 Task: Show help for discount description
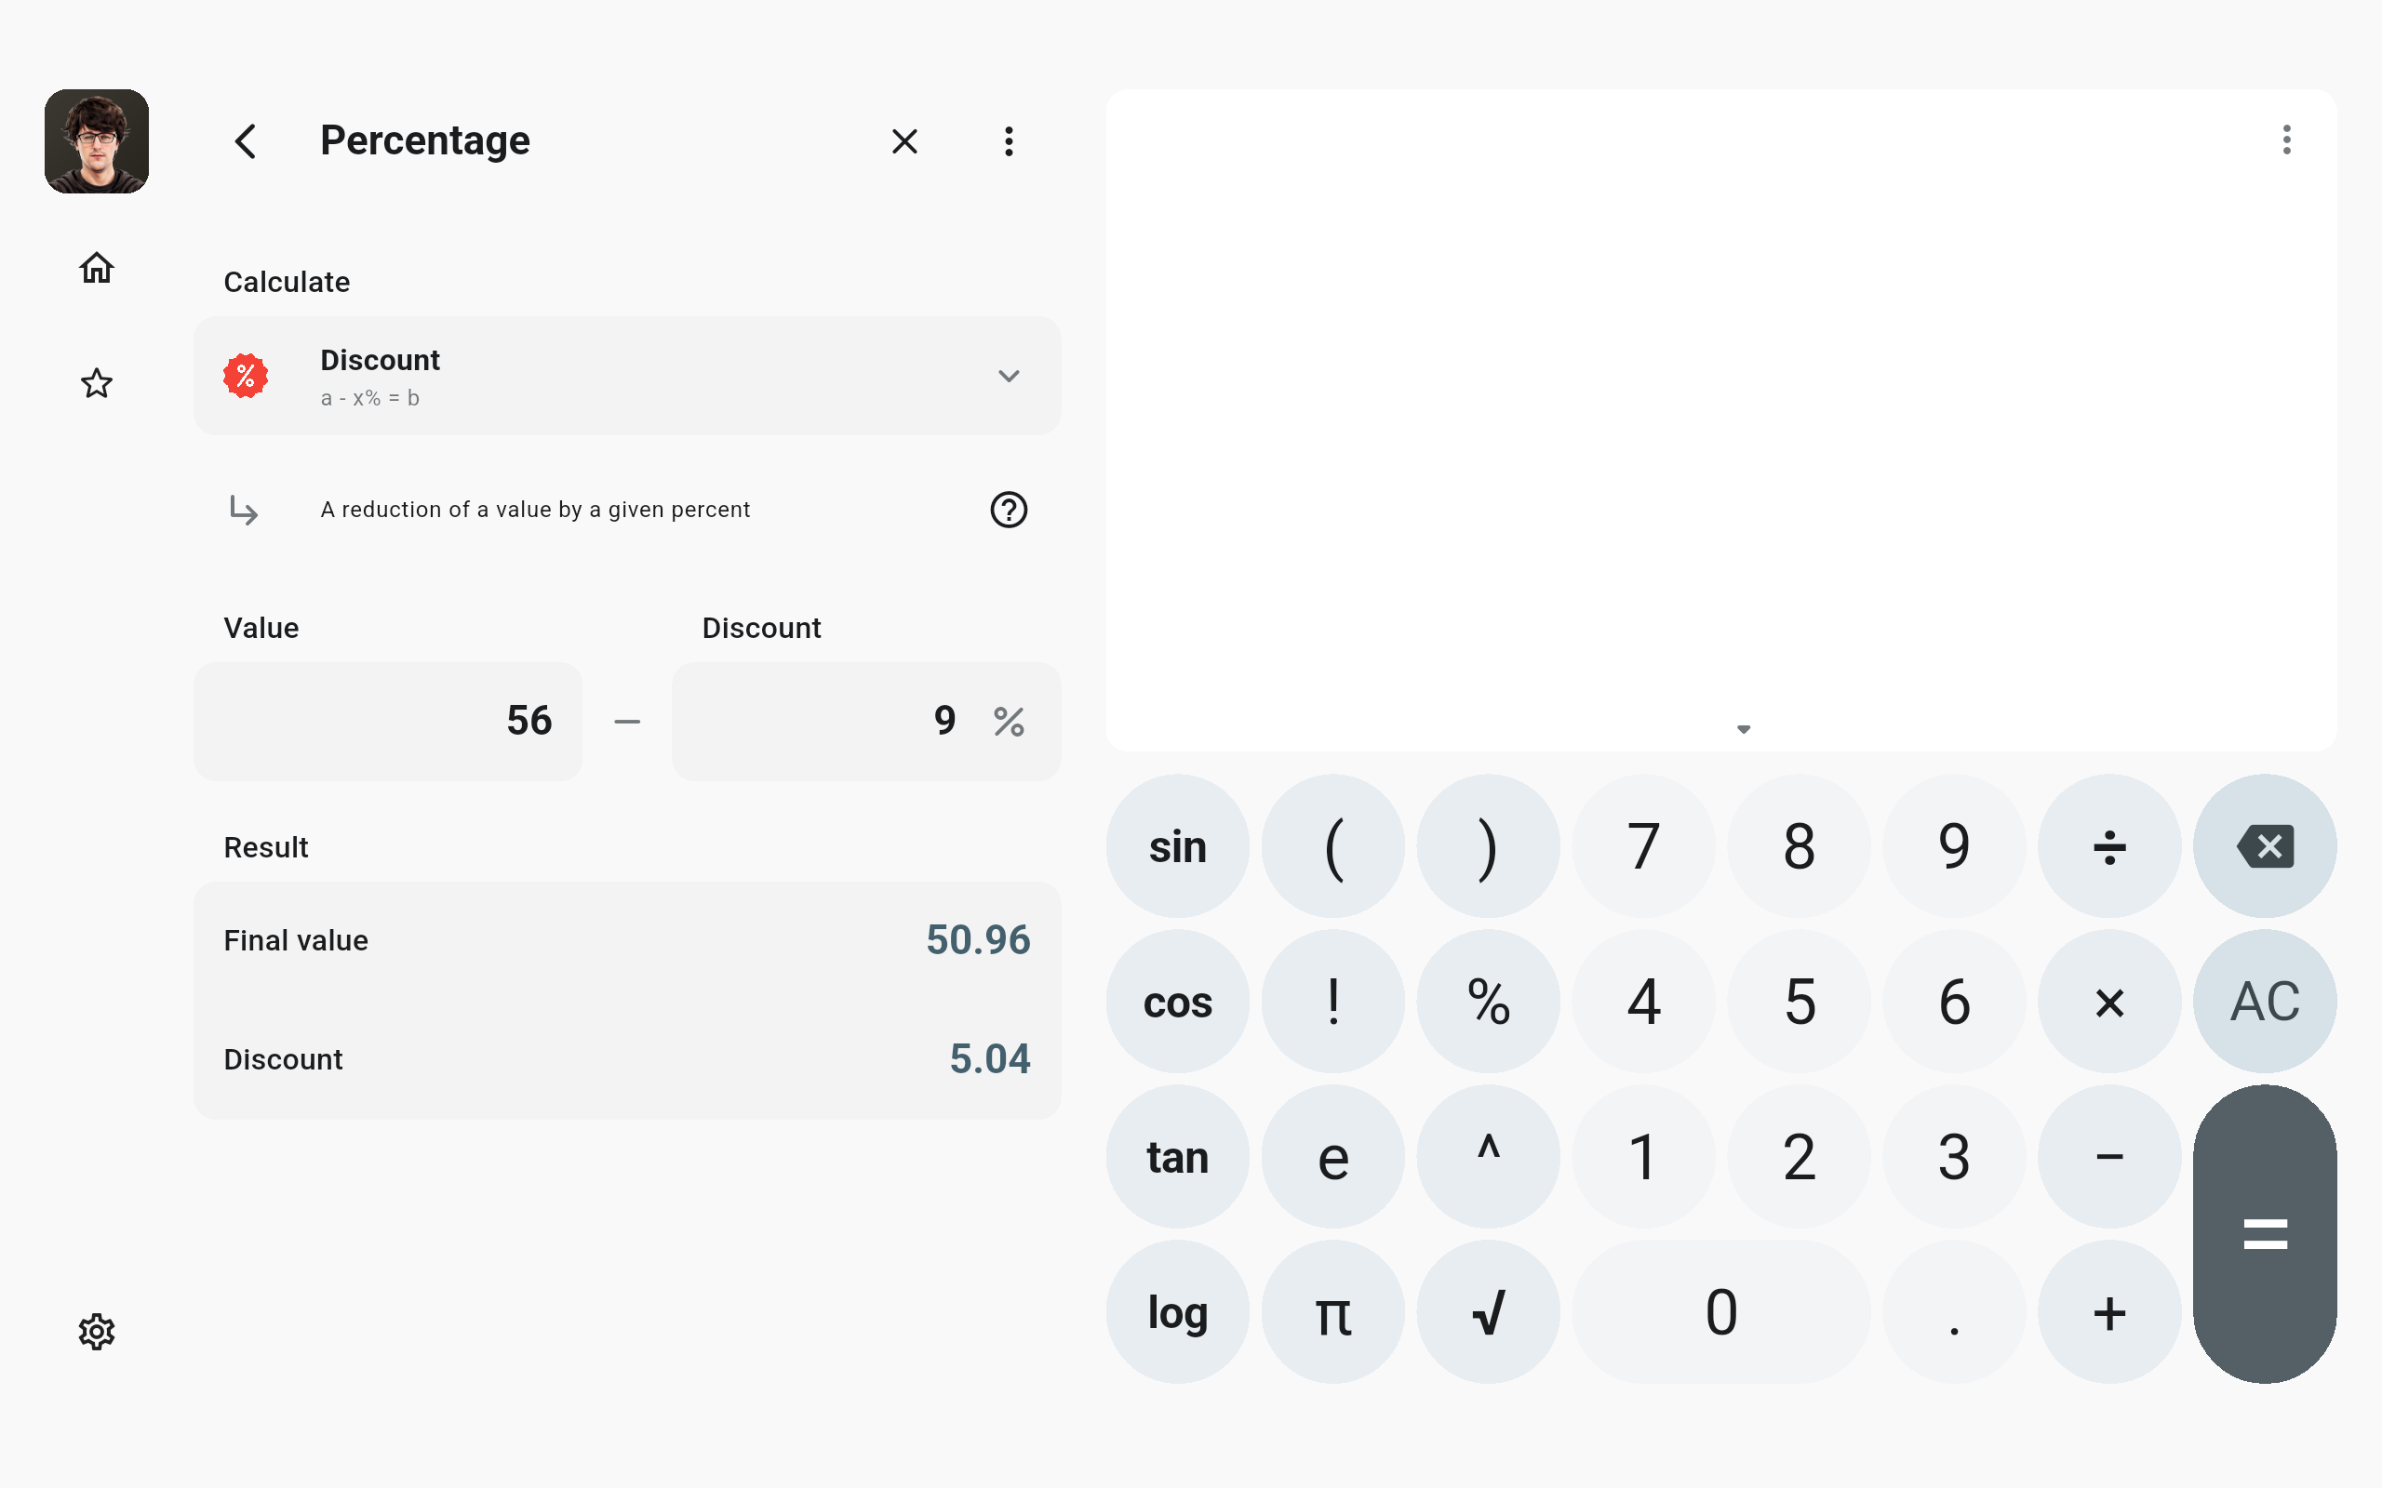pyautogui.click(x=1009, y=510)
